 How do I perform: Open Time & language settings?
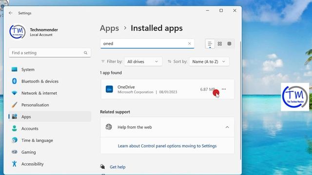pyautogui.click(x=50, y=140)
